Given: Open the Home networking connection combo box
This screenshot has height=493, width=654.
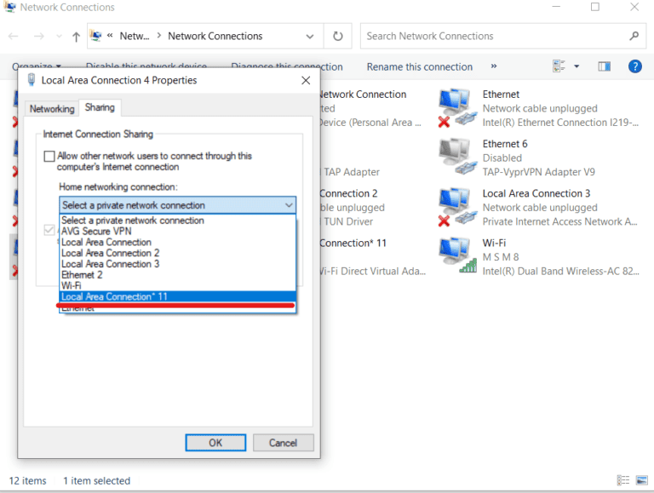Looking at the screenshot, I should (x=178, y=205).
